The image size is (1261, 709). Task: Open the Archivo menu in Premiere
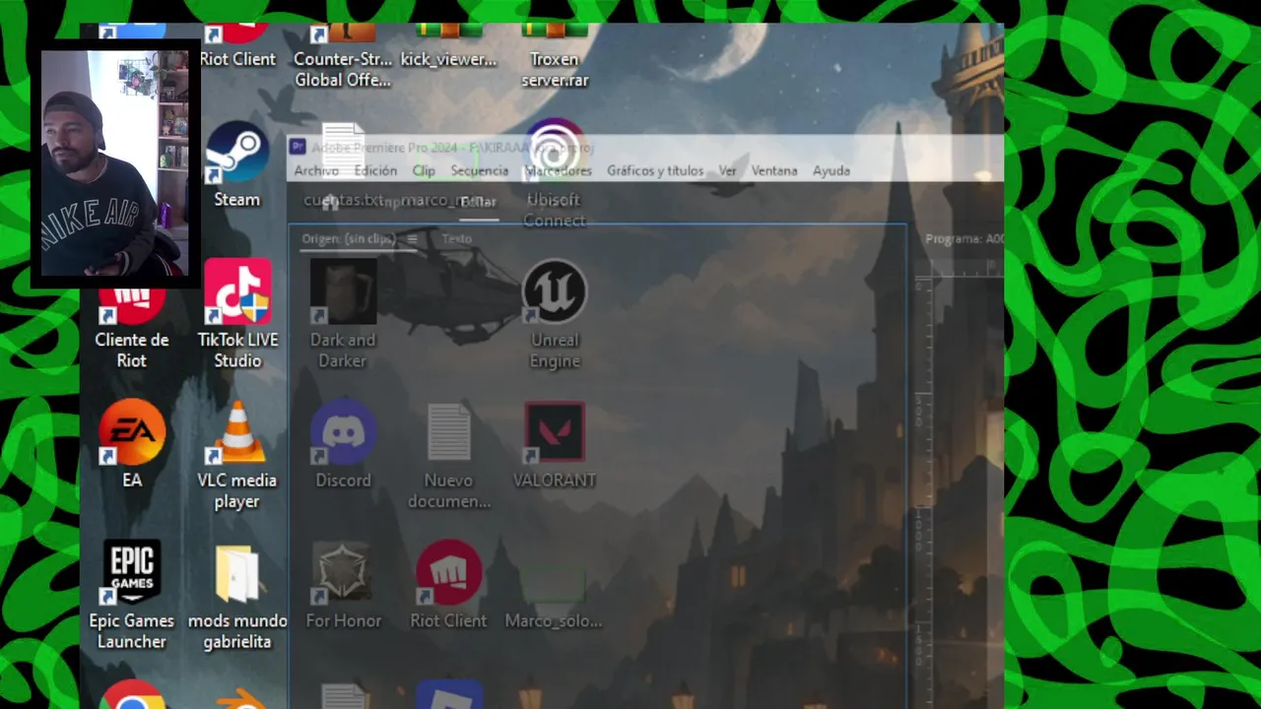point(316,170)
